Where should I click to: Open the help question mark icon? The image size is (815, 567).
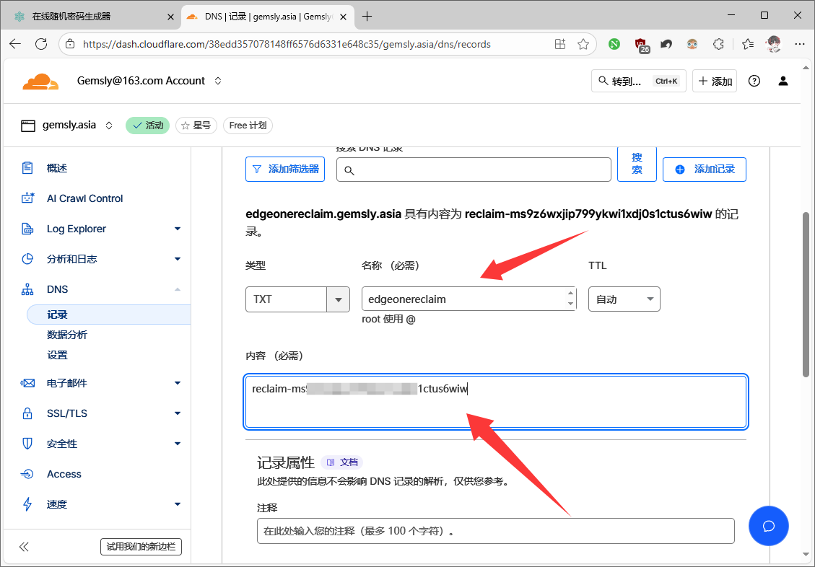coord(754,82)
